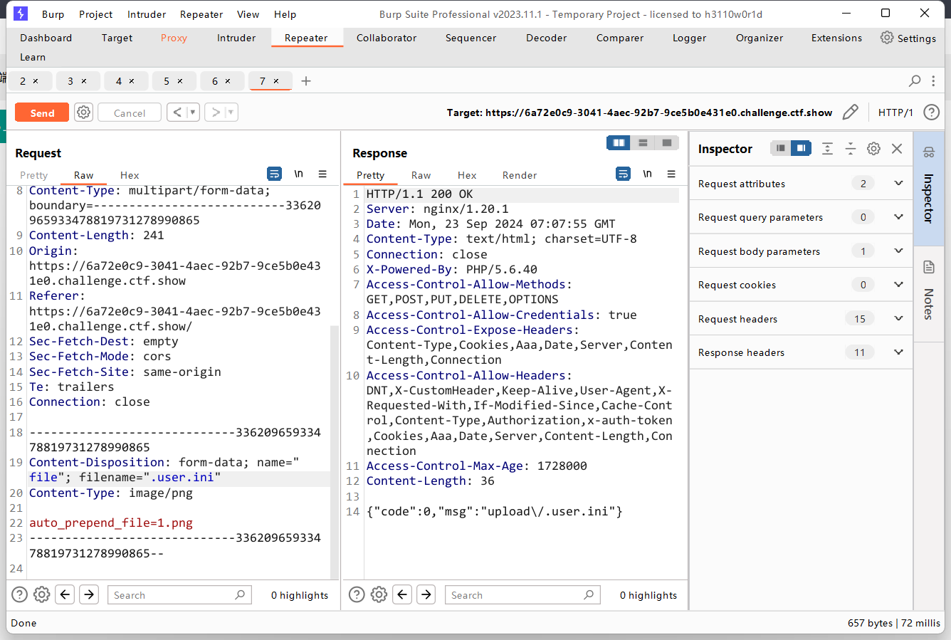Select Response Render view
The image size is (951, 640).
click(520, 175)
